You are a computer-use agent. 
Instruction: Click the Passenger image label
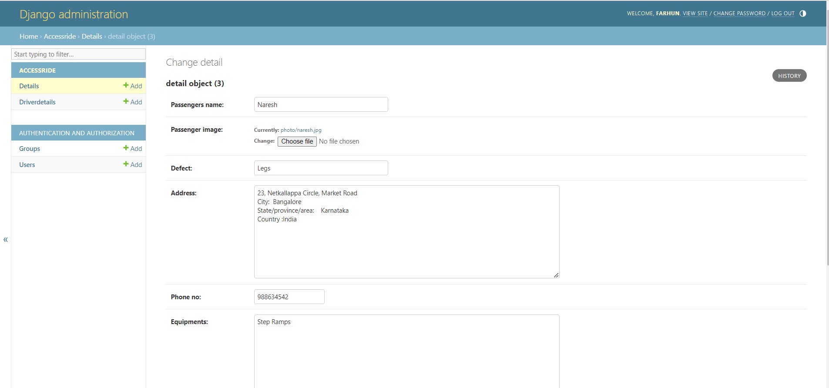click(x=197, y=130)
